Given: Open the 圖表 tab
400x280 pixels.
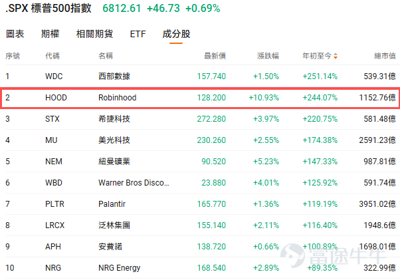Looking at the screenshot, I should tap(15, 34).
